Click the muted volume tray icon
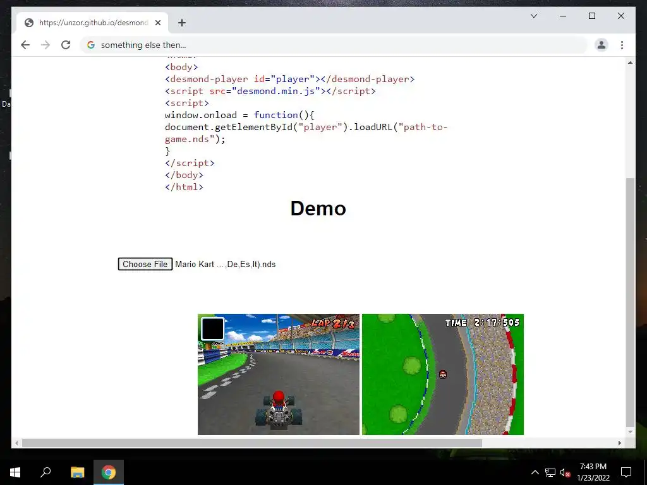The height and width of the screenshot is (485, 647). [x=565, y=472]
